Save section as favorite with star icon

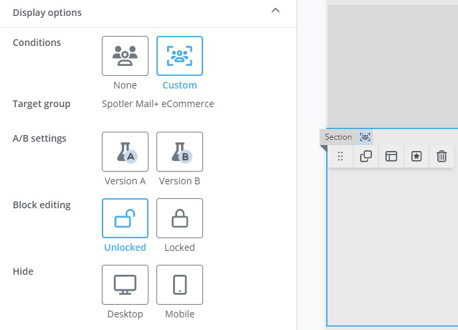[416, 156]
